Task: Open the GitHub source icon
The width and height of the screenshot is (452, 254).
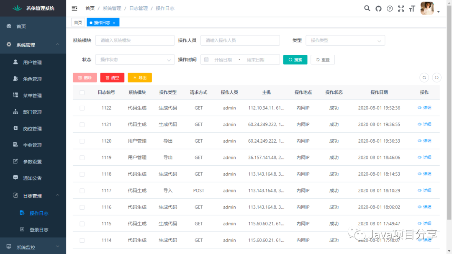Action: (378, 8)
